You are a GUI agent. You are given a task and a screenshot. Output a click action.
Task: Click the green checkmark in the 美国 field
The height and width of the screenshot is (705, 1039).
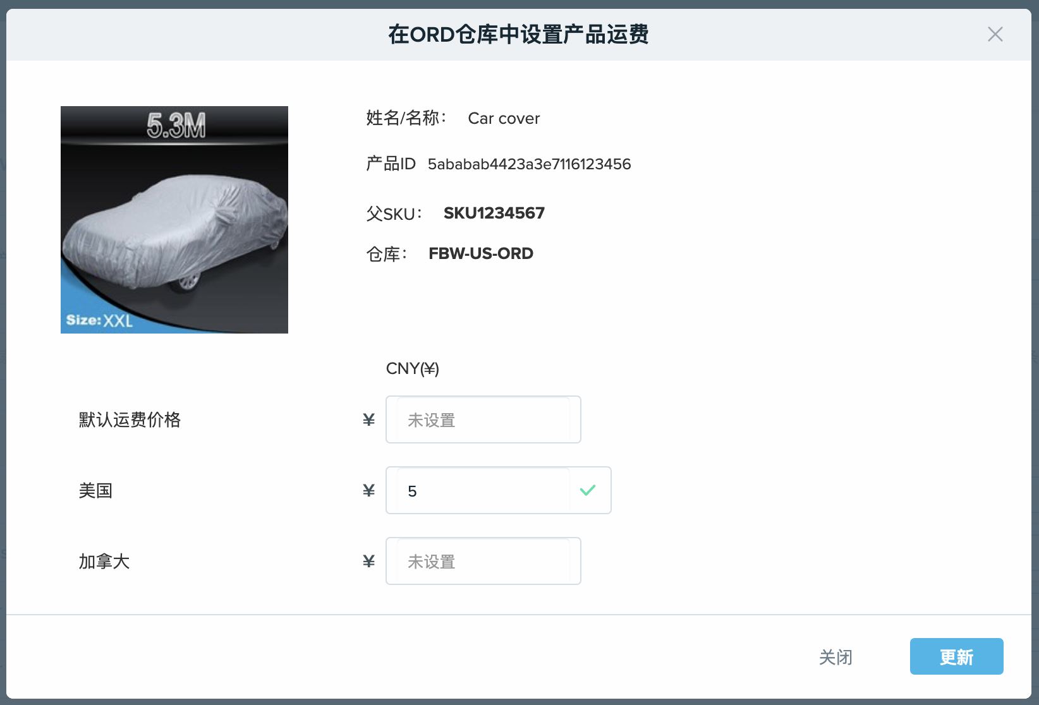(x=588, y=490)
